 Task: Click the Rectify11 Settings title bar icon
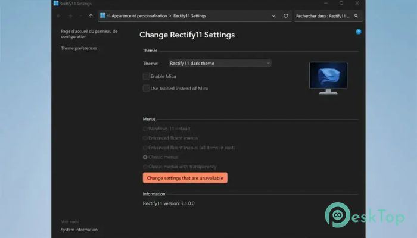pyautogui.click(x=56, y=3)
